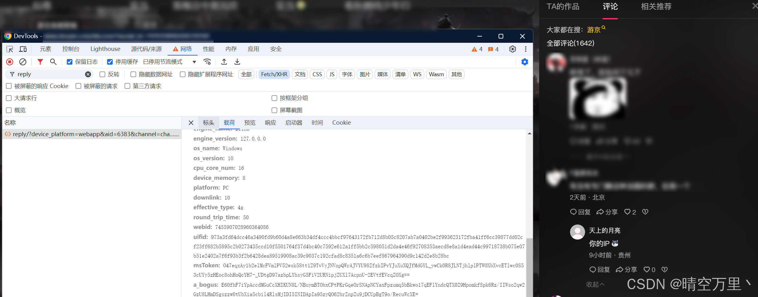The image size is (758, 297).
Task: Open DevTools settings via gear icon
Action: tap(512, 49)
